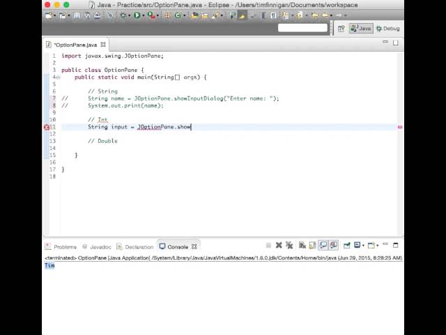Click the Save icon in the toolbar

77,15
